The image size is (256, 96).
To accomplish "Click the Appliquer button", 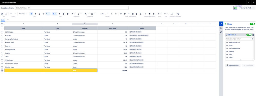I will point(248,65).
